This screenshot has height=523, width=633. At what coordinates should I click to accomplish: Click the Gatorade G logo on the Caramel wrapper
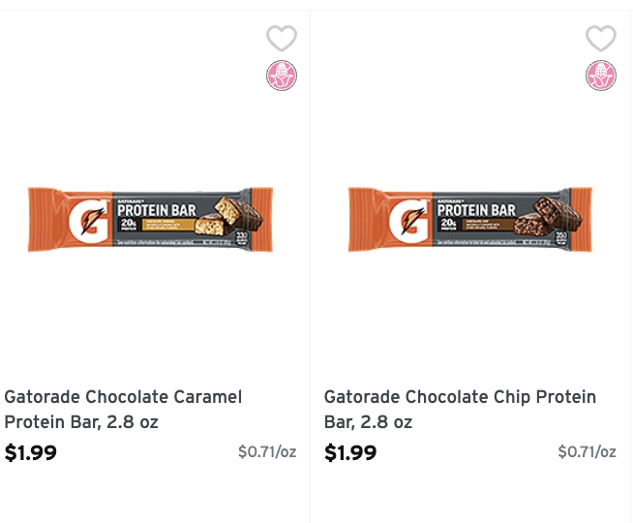[x=88, y=221]
